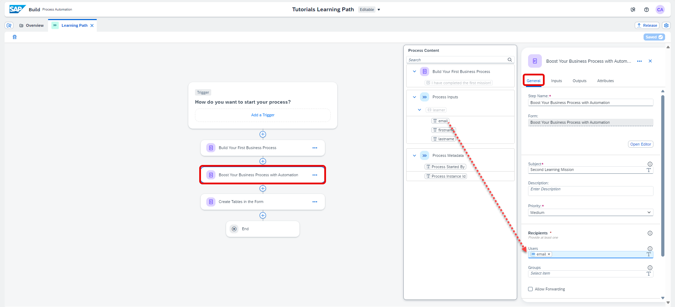
Task: Open text picker icon in Subject field
Action: pyautogui.click(x=649, y=170)
